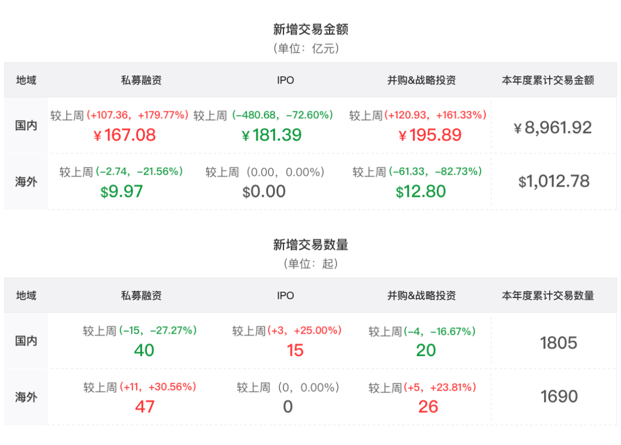Viewport: 621px width, 445px height.
Task: Select overseas cumulative amount $1,012.78
Action: [x=554, y=181]
